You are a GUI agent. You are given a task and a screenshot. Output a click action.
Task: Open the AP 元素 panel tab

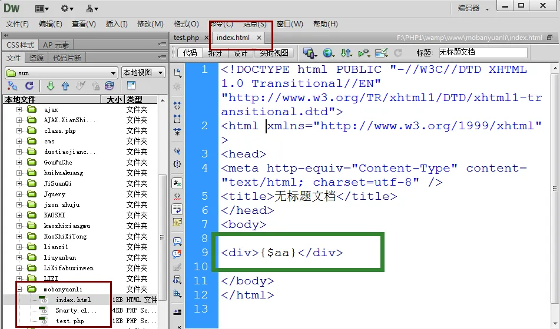tap(56, 45)
